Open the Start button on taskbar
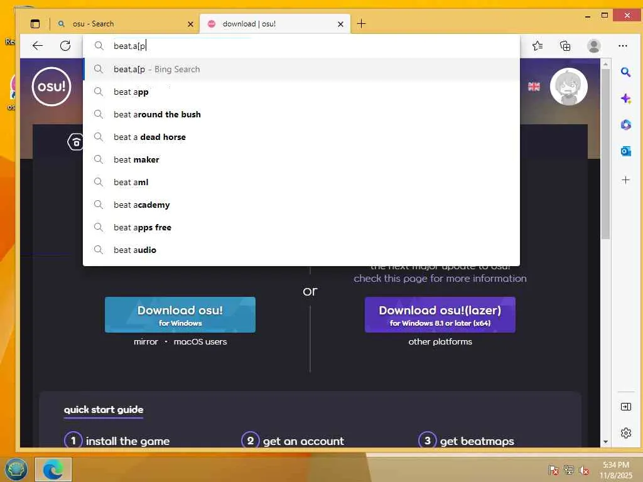 coord(16,469)
